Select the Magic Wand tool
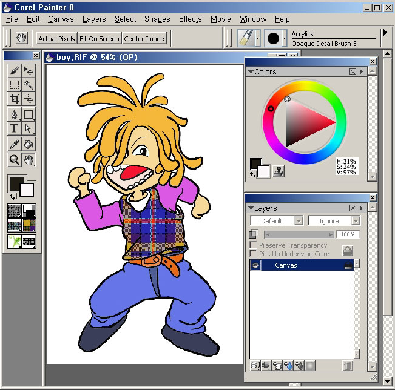Screen dimensions: 395x390 [29, 85]
